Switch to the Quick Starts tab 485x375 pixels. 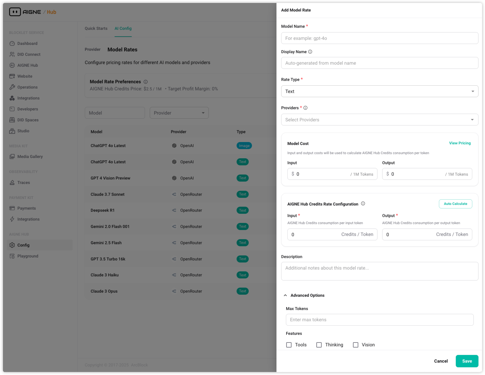96,28
